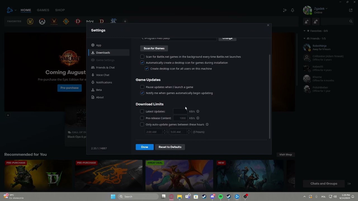
Task: Click the Done button
Action: coord(145,147)
